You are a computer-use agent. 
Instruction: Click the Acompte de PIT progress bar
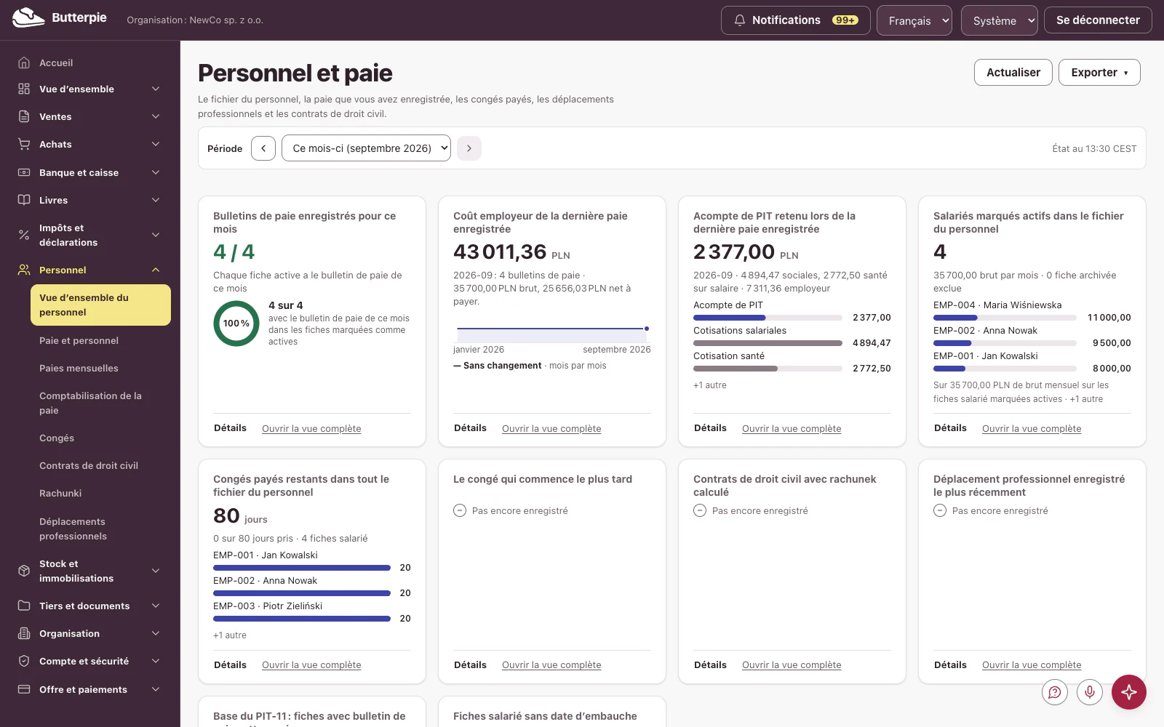[768, 318]
